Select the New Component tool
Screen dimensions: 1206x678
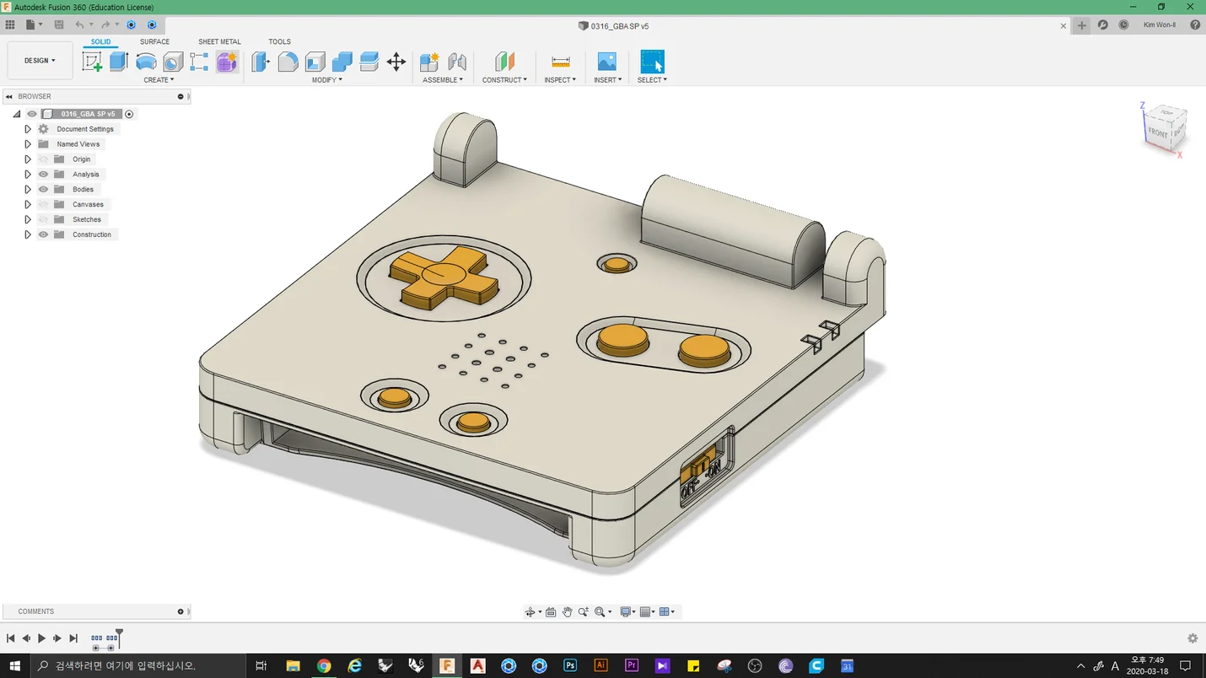point(429,62)
